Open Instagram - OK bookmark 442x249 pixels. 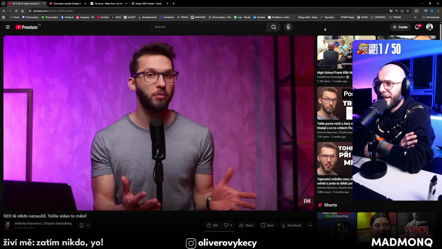85,17
